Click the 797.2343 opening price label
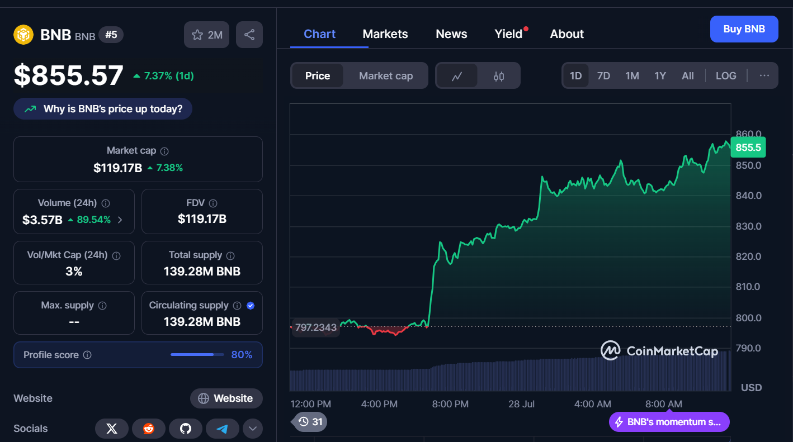 (316, 327)
